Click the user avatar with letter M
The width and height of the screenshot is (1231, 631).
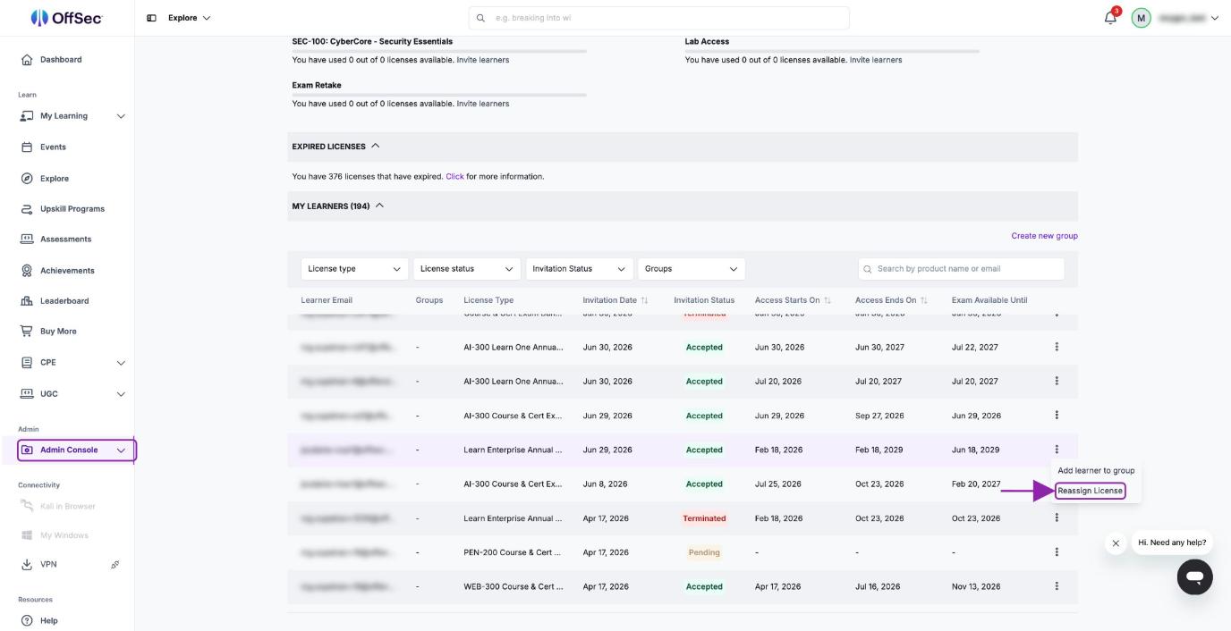(x=1141, y=18)
